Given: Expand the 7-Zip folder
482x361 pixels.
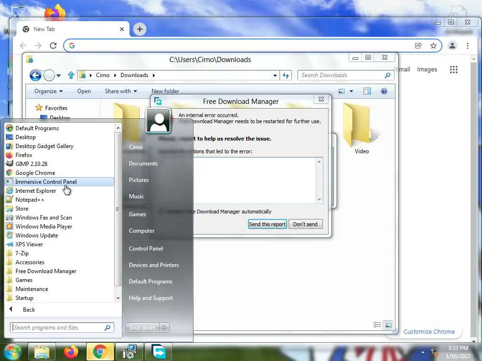Looking at the screenshot, I should coord(22,253).
